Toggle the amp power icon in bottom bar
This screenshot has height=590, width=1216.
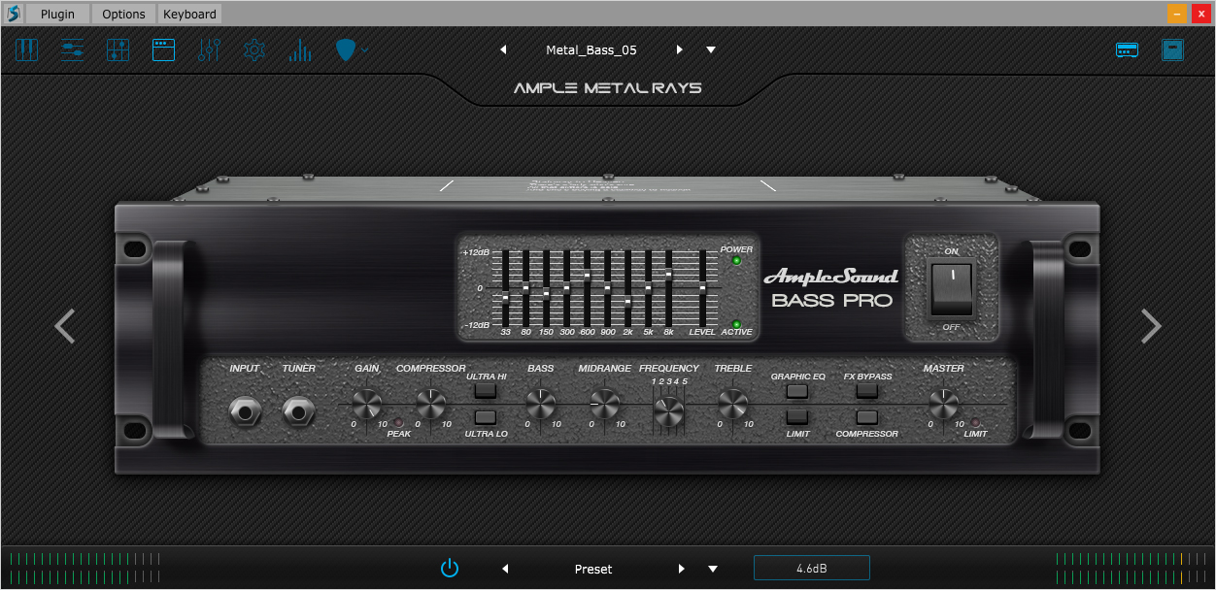click(x=449, y=568)
